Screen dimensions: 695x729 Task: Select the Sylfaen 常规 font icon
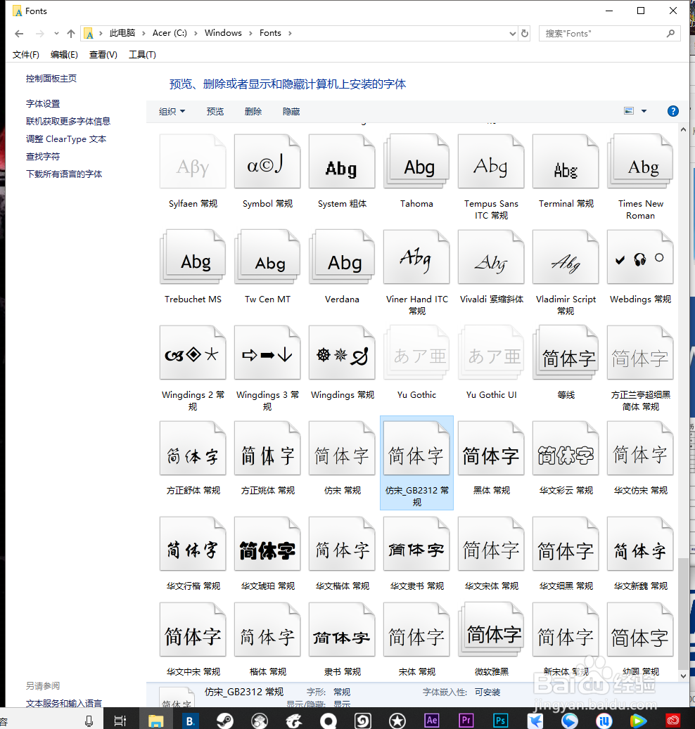click(193, 161)
